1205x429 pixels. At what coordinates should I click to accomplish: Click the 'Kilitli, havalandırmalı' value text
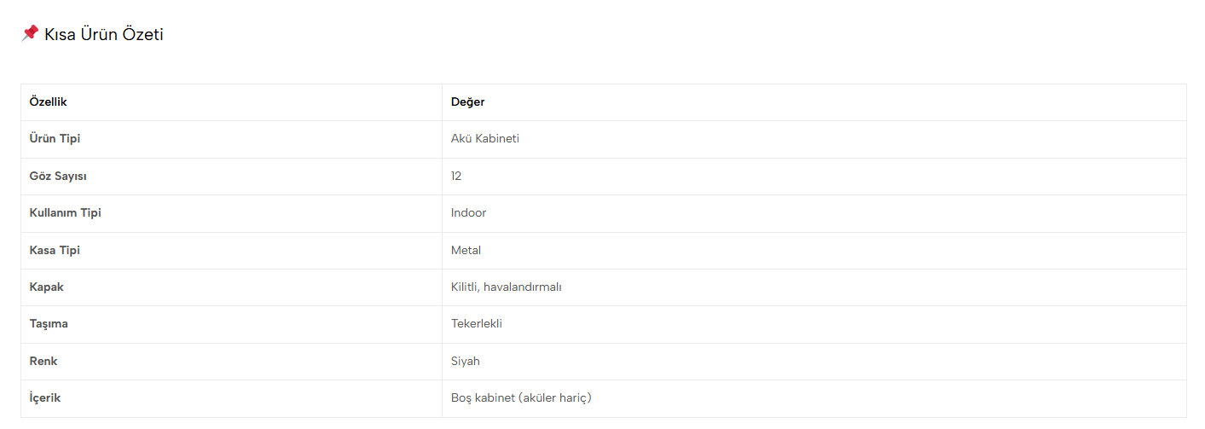pyautogui.click(x=506, y=287)
